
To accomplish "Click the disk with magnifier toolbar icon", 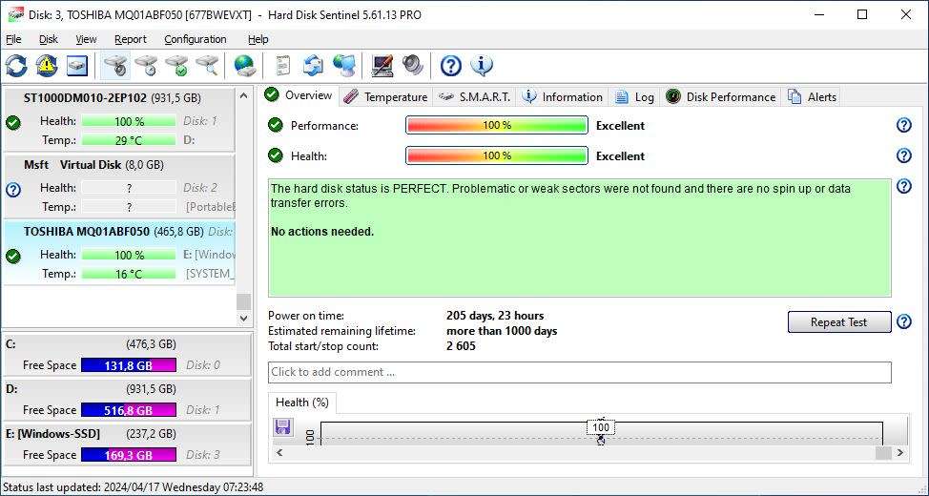I will [x=207, y=65].
